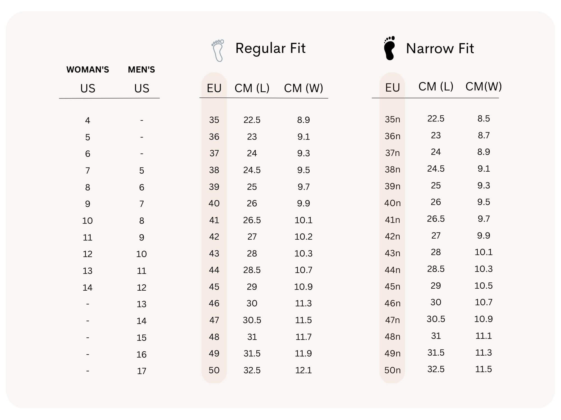
Task: Select the Regular Fit heading
Action: pyautogui.click(x=270, y=48)
